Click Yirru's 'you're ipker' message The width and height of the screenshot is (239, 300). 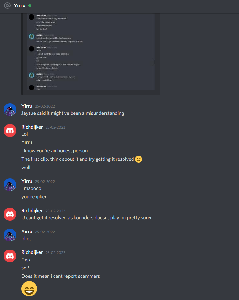tap(34, 197)
